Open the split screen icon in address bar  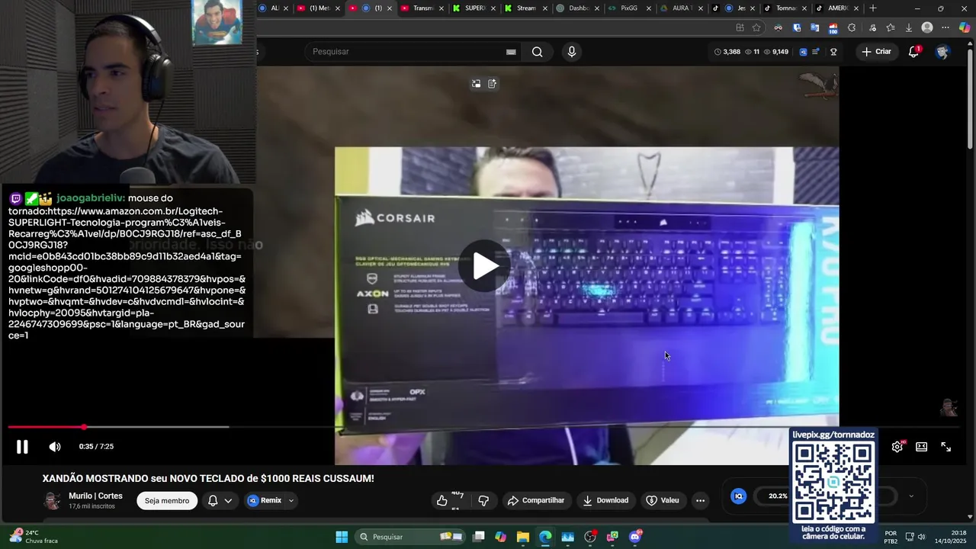click(740, 27)
